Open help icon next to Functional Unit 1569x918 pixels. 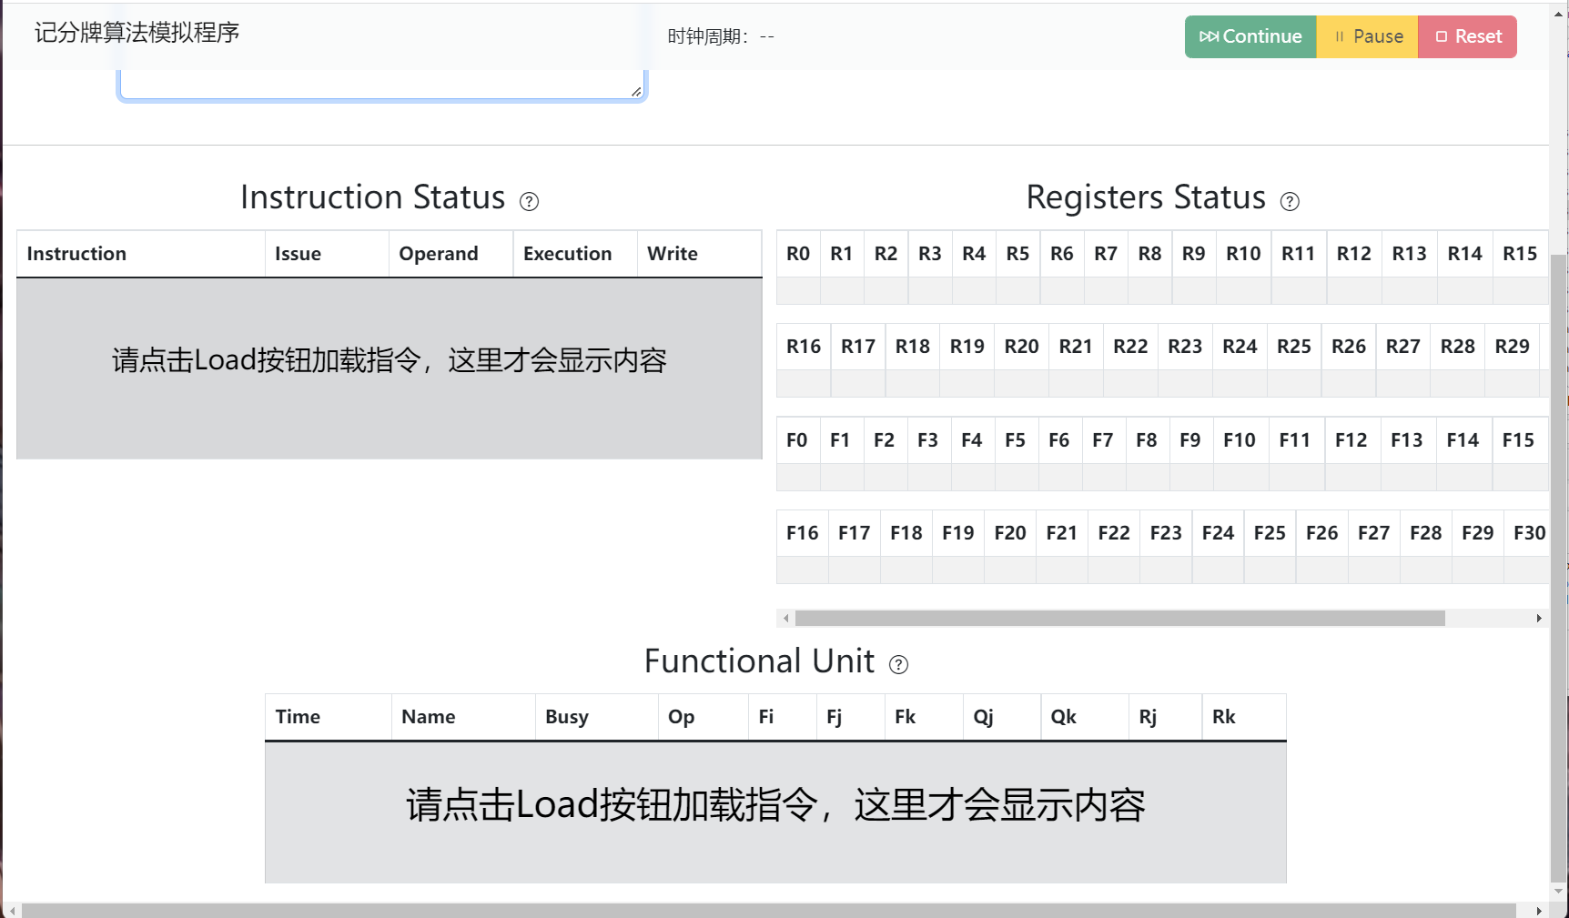coord(898,664)
